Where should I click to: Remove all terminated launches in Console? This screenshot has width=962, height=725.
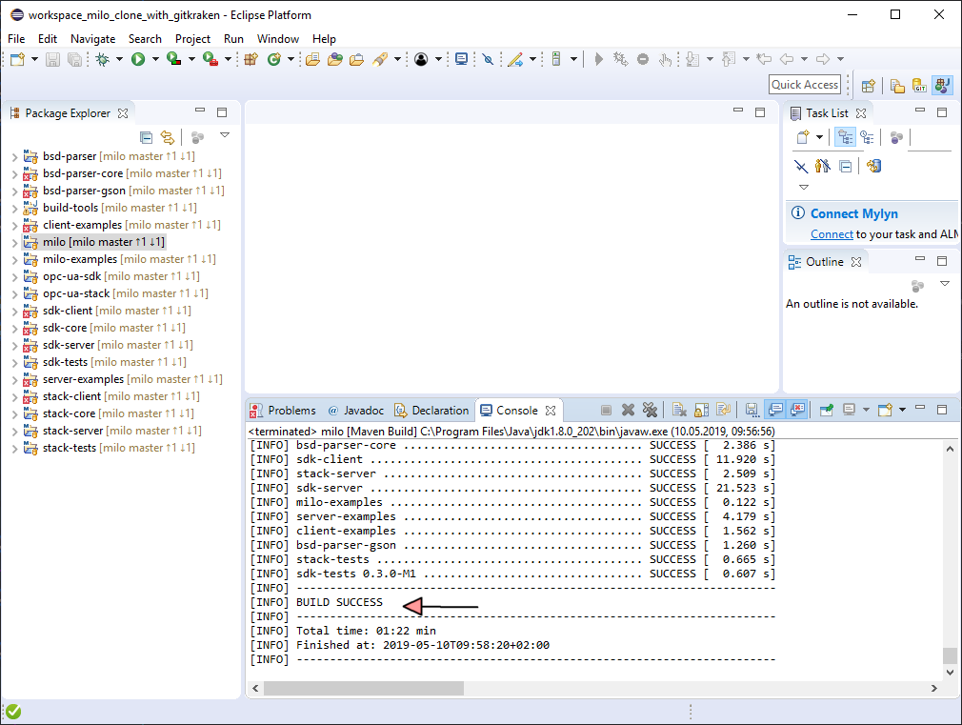point(650,411)
